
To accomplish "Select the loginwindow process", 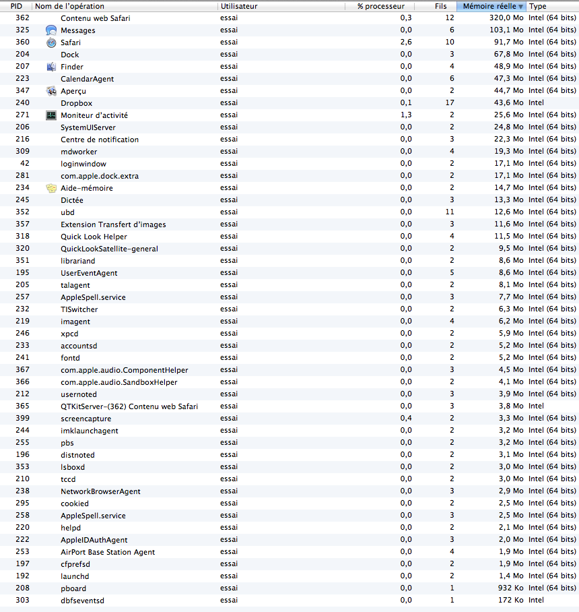I will tap(289, 164).
